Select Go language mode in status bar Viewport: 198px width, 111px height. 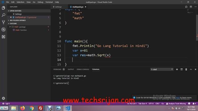[x=162, y=104]
